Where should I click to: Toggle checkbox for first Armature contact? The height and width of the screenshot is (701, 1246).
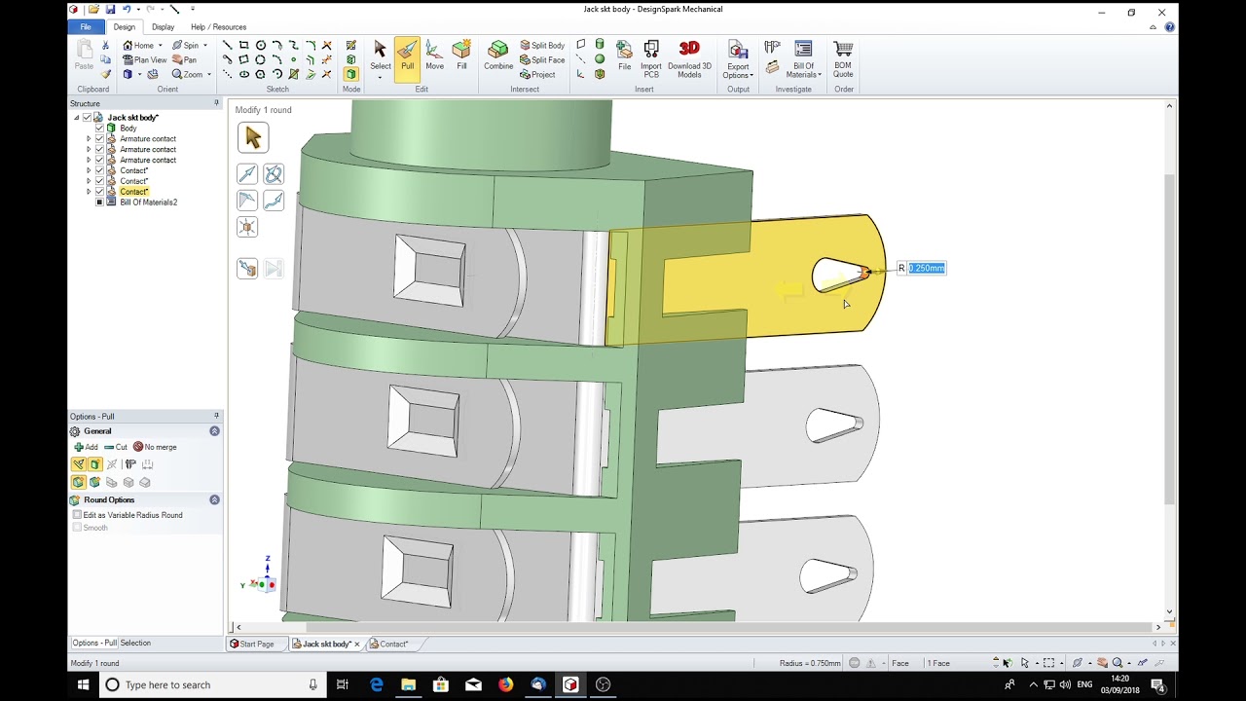pos(99,138)
